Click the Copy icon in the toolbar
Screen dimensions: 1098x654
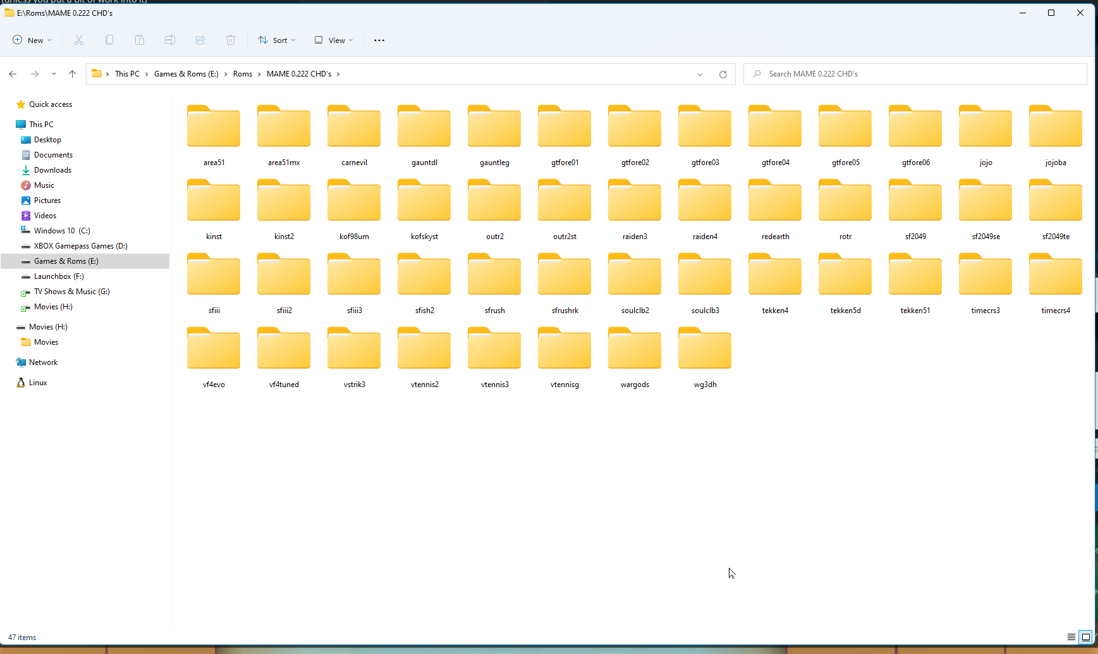pos(109,40)
